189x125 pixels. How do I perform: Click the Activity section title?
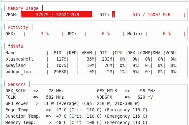coord(18,27)
